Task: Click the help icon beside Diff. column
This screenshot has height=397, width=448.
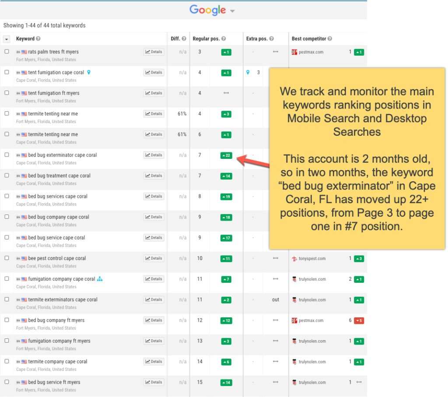Action: (x=184, y=39)
